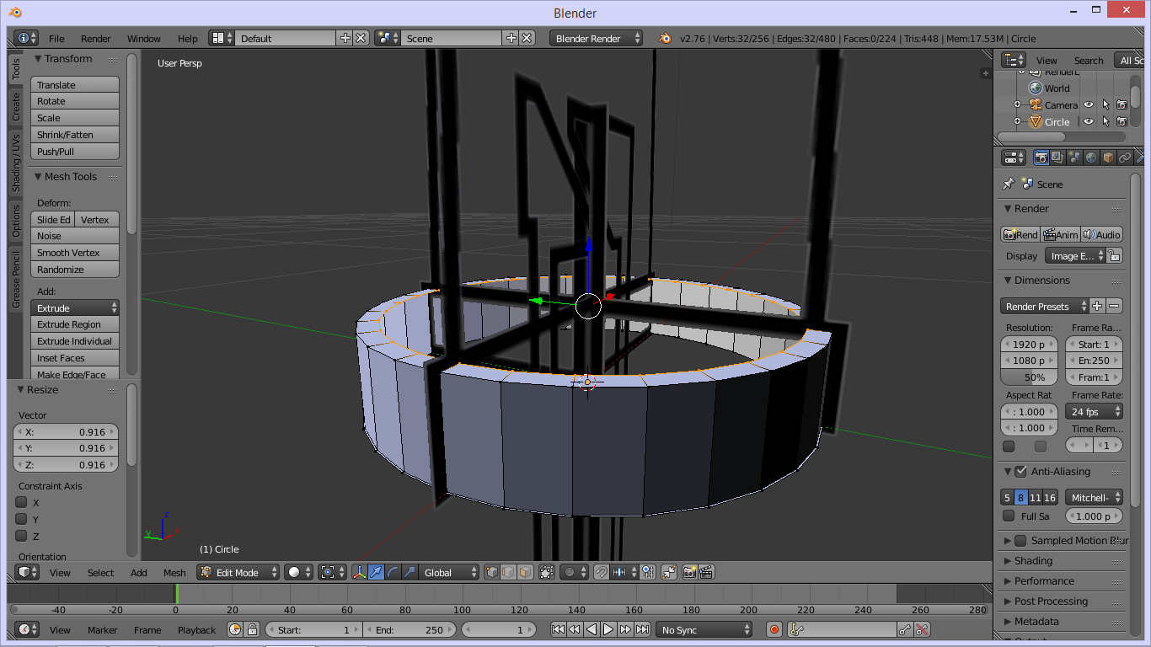Select the Translate manipulator arrow icon
The width and height of the screenshot is (1151, 647).
pos(376,572)
